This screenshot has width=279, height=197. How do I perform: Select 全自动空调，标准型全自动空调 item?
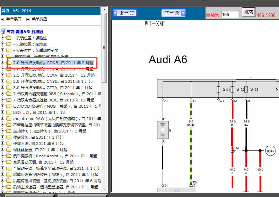click(57, 168)
